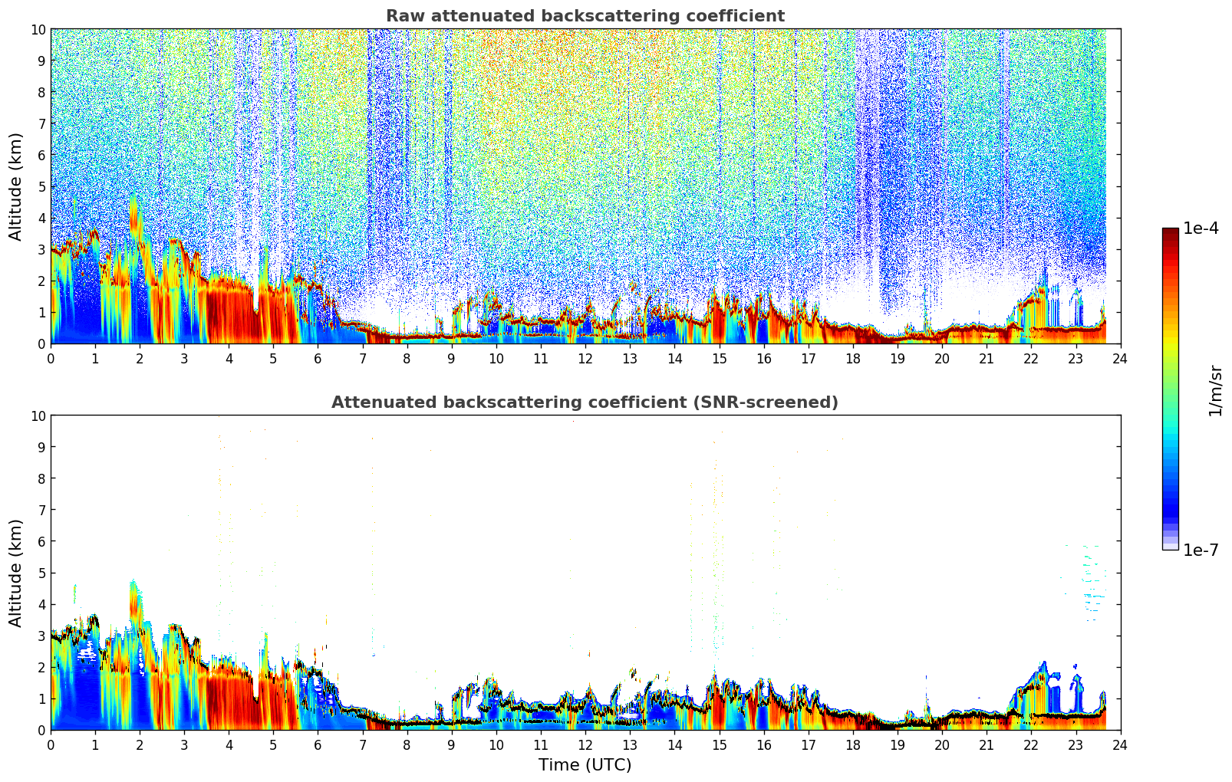Click altitude 5 tick label on the raw plot
This screenshot has height=782, width=1232.
click(41, 186)
